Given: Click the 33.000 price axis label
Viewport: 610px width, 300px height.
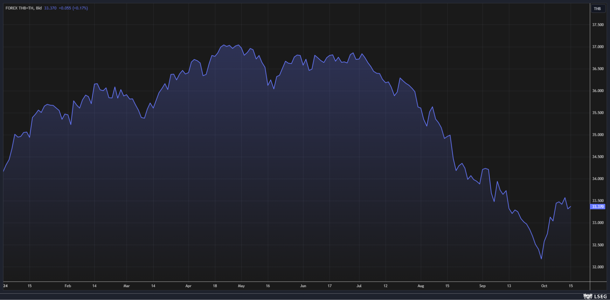Looking at the screenshot, I should click(x=598, y=223).
